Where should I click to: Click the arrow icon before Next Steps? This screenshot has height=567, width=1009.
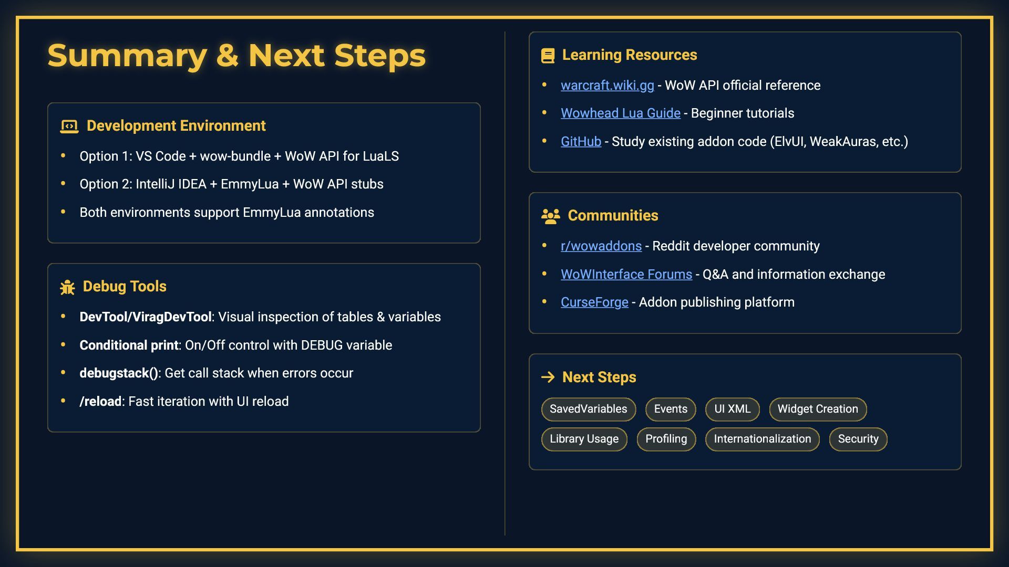pyautogui.click(x=548, y=377)
